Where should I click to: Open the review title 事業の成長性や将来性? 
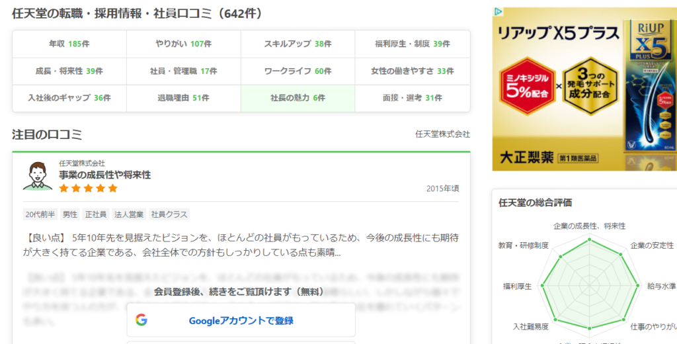click(105, 175)
